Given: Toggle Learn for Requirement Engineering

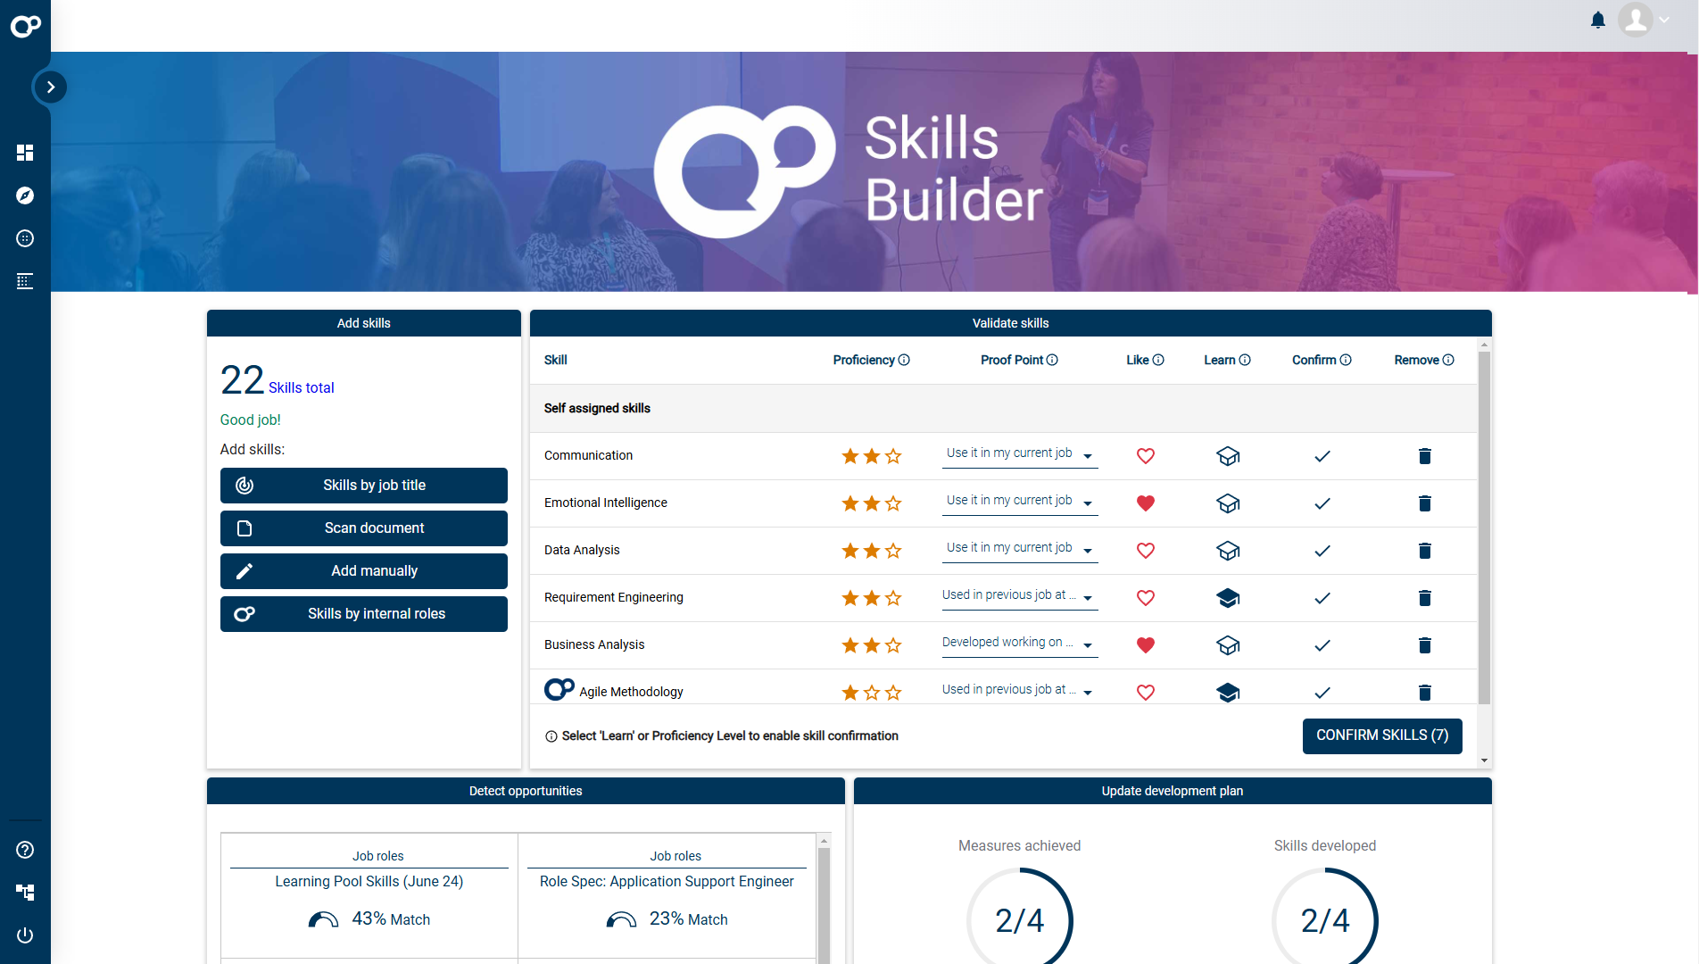Looking at the screenshot, I should (x=1228, y=598).
